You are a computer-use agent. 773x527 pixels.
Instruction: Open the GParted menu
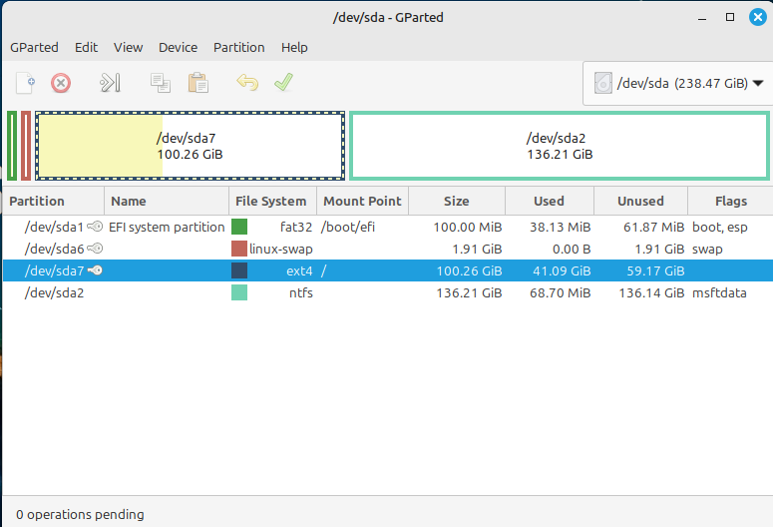tap(34, 47)
